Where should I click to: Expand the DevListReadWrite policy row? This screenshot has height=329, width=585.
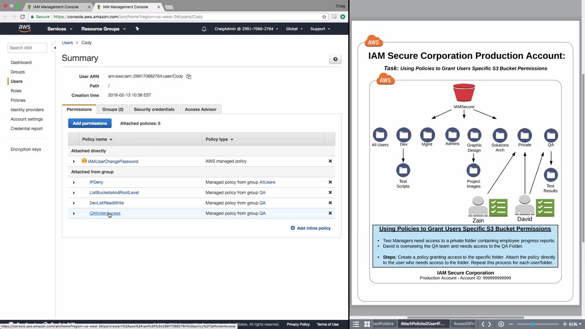pyautogui.click(x=74, y=203)
